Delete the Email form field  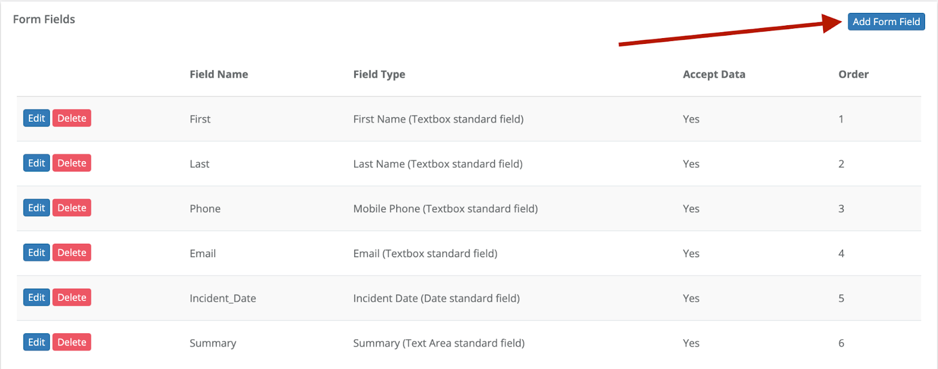[x=72, y=252]
